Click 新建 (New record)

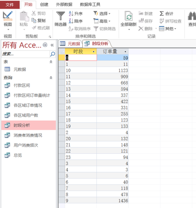(146, 13)
